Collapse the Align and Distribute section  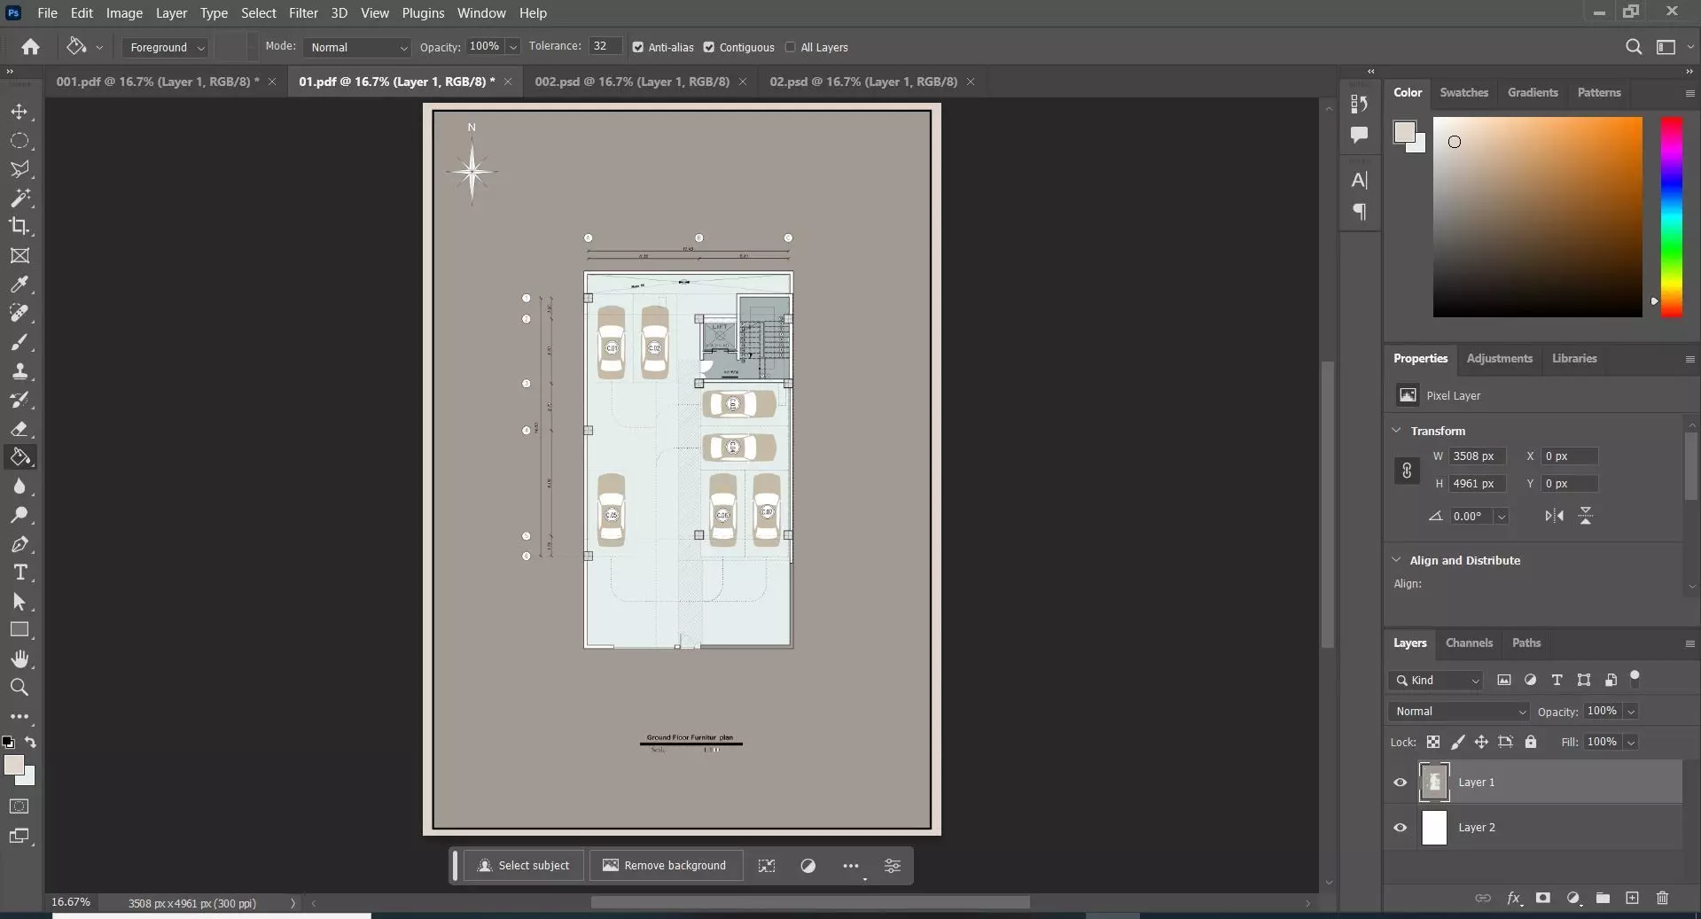click(1397, 560)
